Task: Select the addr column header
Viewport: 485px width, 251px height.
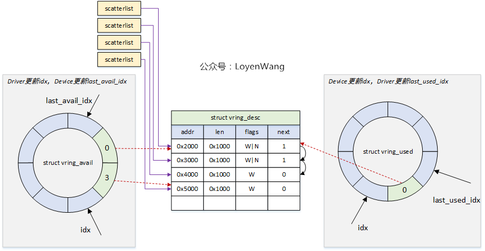Action: [x=187, y=131]
